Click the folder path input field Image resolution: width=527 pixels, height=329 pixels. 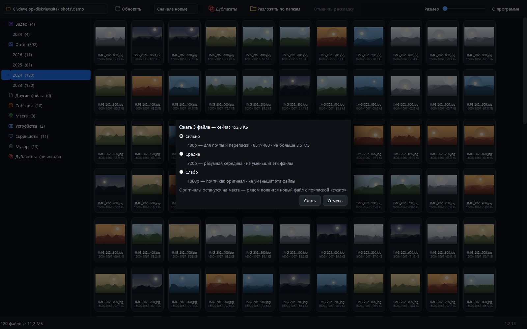tap(55, 9)
